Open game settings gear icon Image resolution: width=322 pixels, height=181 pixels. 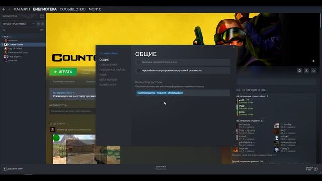300,71
